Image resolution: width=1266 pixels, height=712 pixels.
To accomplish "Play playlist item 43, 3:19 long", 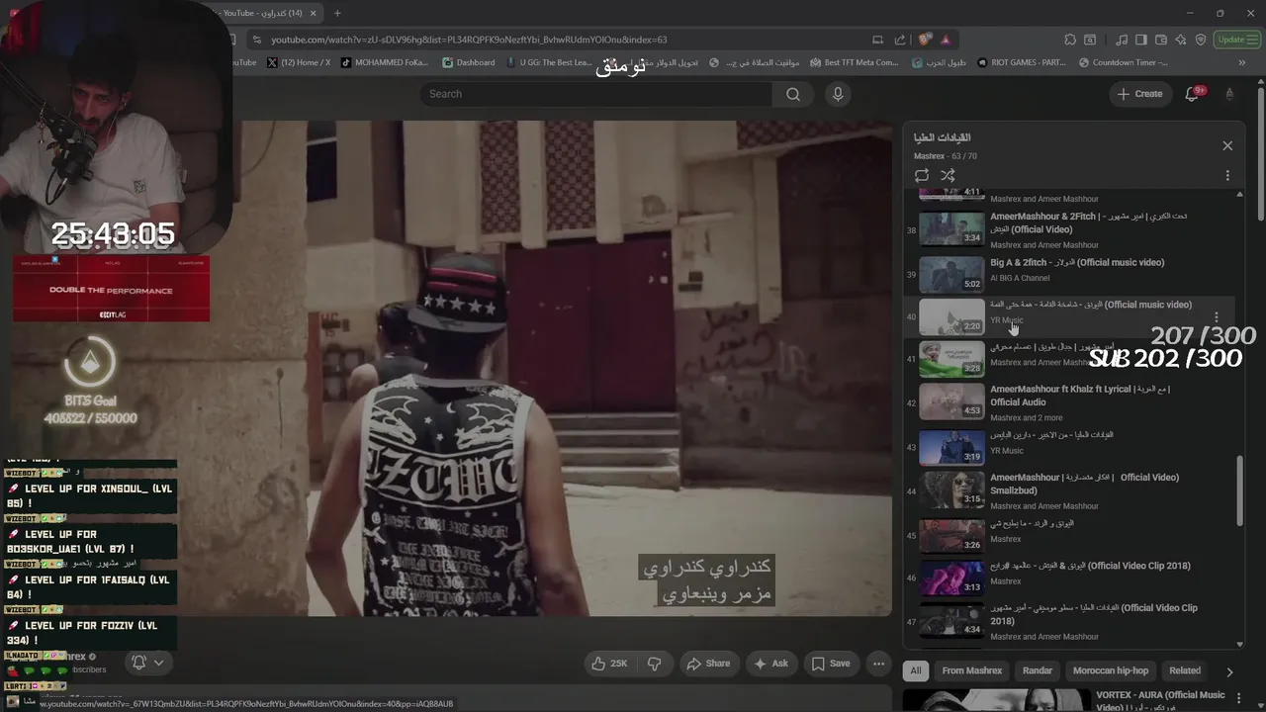I will [x=952, y=447].
